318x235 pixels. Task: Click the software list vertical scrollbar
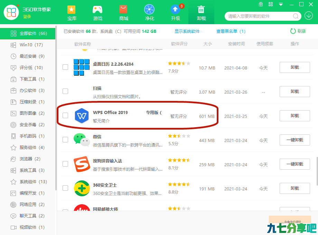[x=317, y=172]
